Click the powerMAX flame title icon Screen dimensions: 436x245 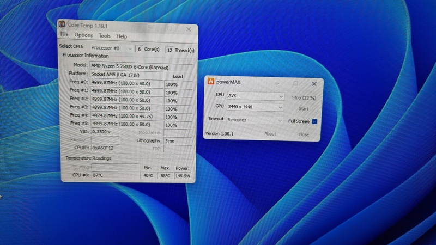click(211, 81)
